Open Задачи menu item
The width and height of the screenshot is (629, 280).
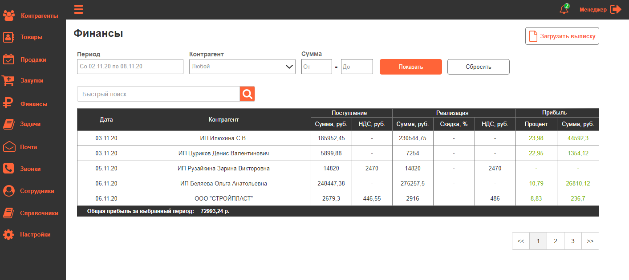pyautogui.click(x=30, y=124)
